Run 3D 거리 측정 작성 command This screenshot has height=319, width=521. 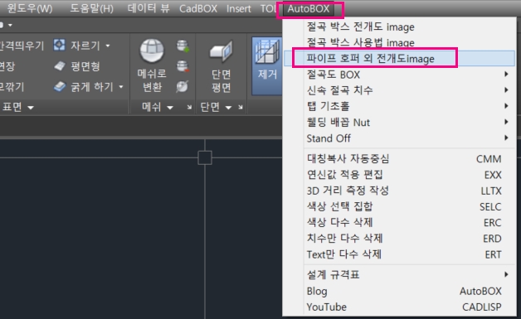click(399, 191)
